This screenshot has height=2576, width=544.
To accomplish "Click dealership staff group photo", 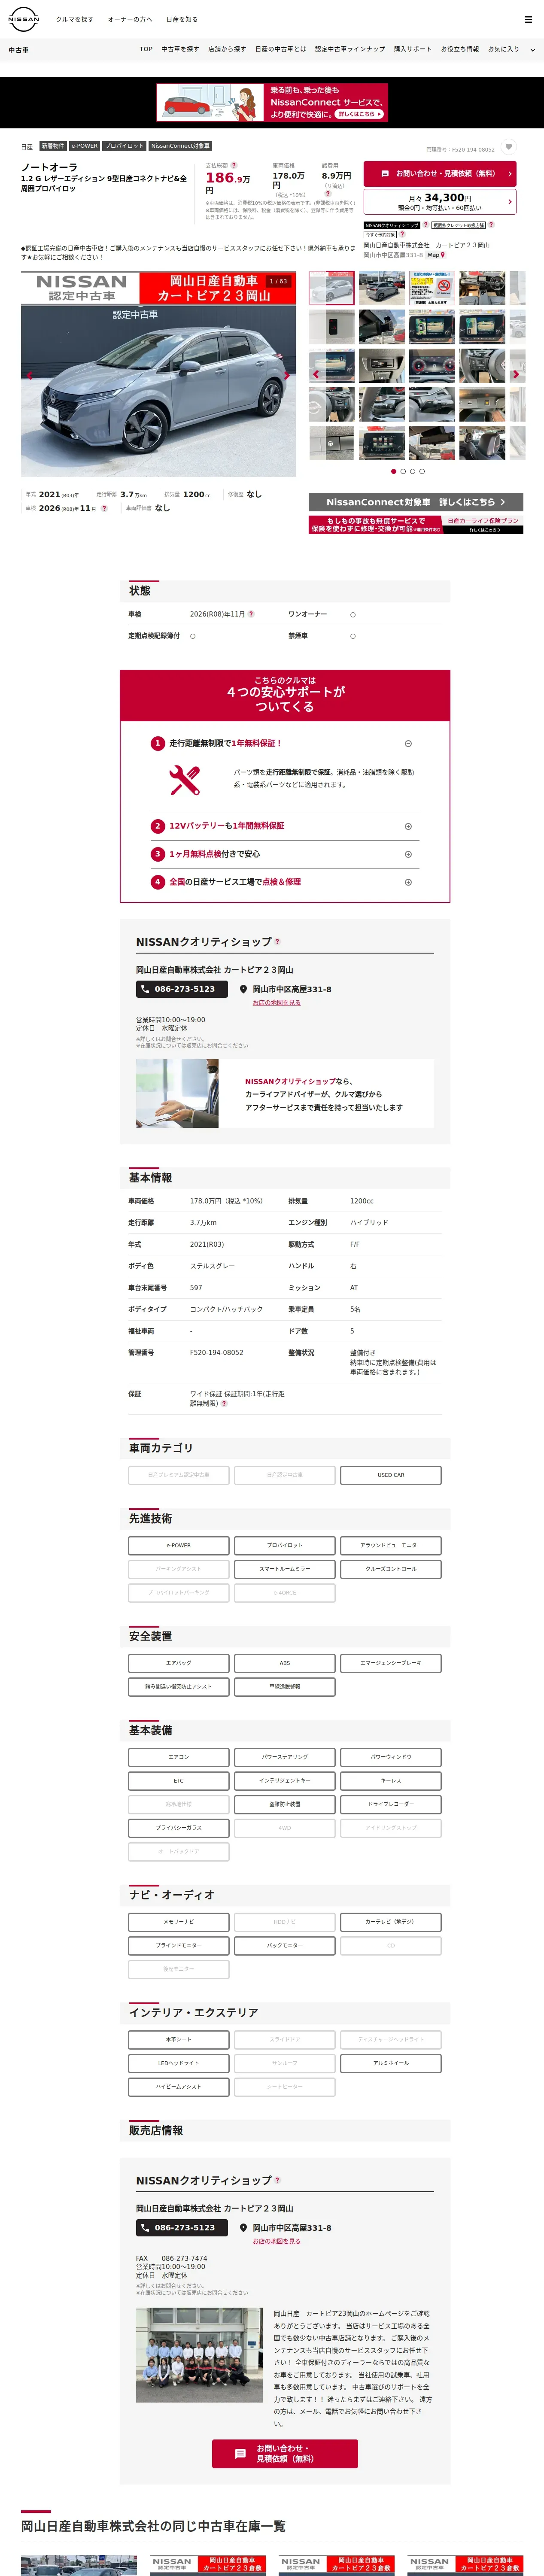I will (199, 2354).
